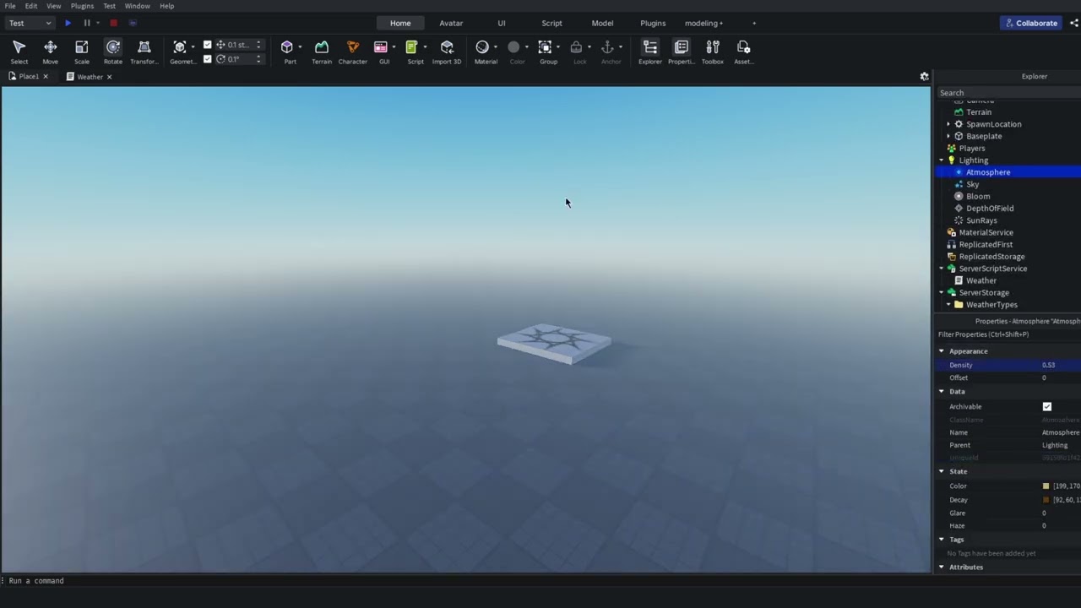The width and height of the screenshot is (1081, 608).
Task: Click the Pause playtest button
Action: pos(86,23)
